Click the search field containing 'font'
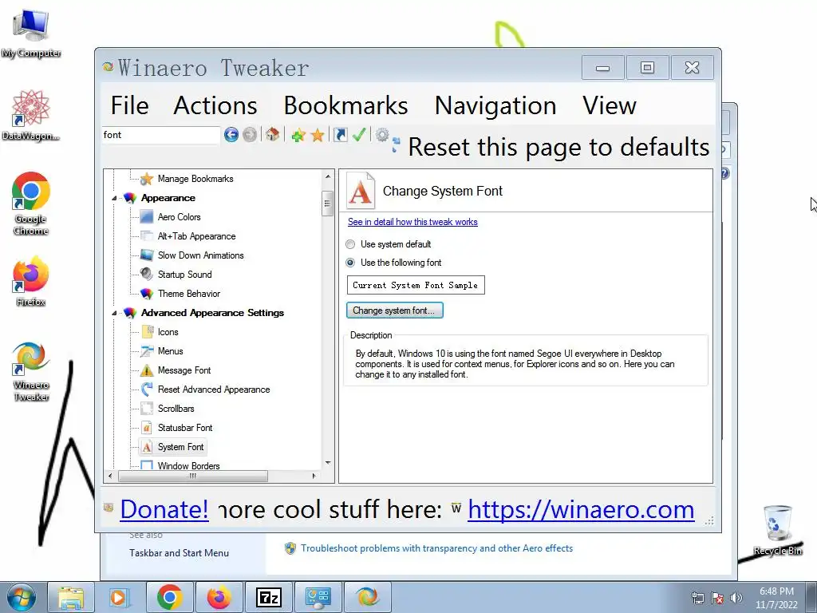This screenshot has height=613, width=817. [161, 135]
